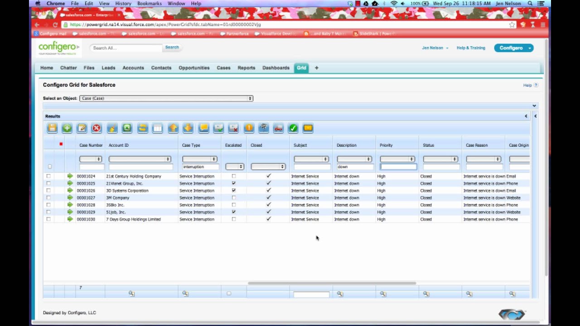This screenshot has width=580, height=326.
Task: Click the green Excel export icon
Action: pyautogui.click(x=127, y=128)
